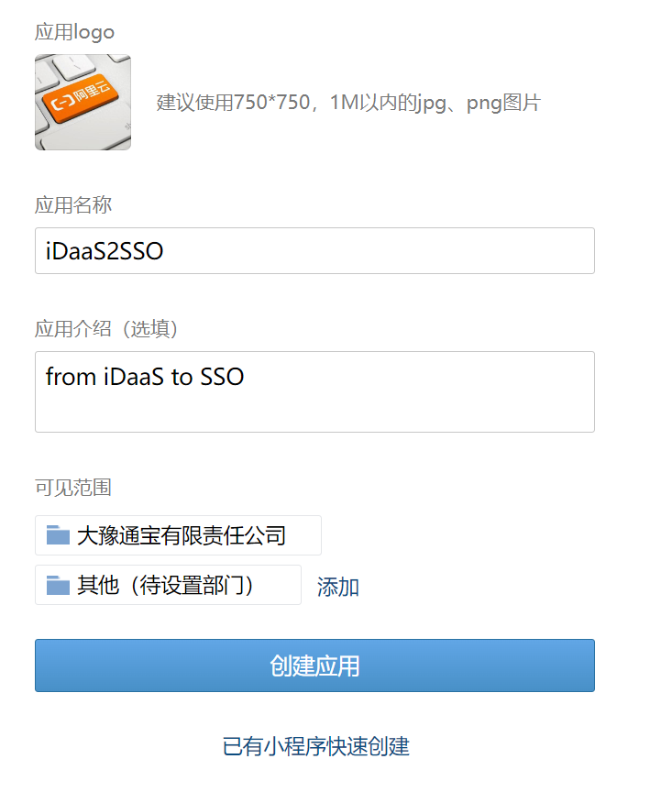The height and width of the screenshot is (792, 650).
Task: Click the 创建应用 button
Action: 314,665
